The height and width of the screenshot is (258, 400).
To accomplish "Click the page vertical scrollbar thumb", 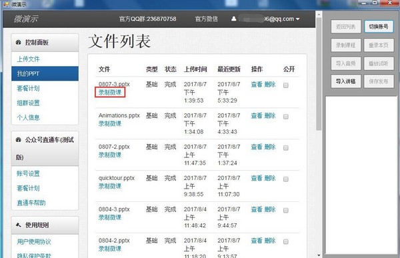I will coord(319,74).
